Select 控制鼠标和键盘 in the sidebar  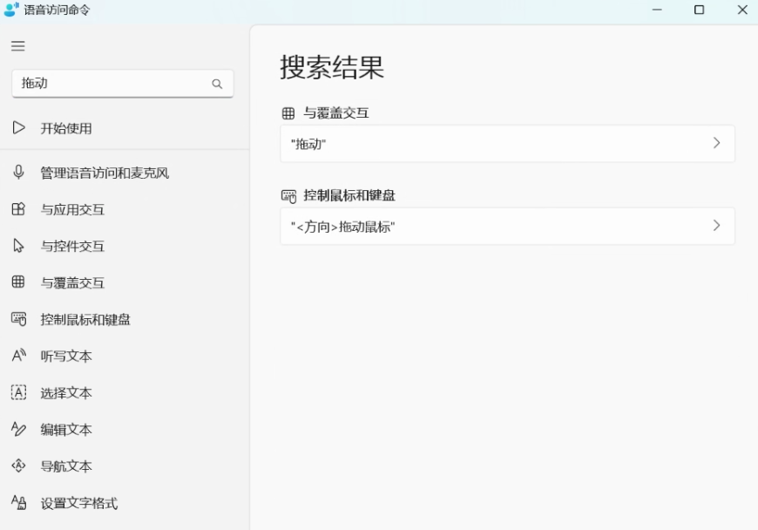pyautogui.click(x=125, y=319)
